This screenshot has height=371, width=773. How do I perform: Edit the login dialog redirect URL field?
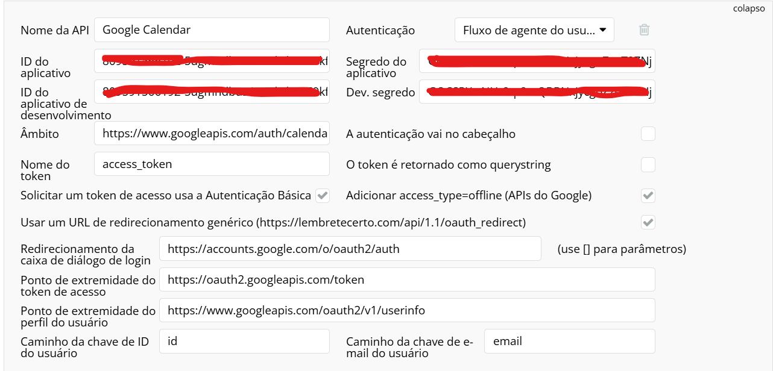[350, 248]
